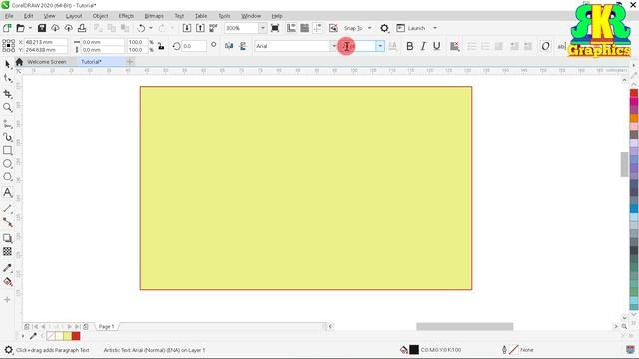This screenshot has width=639, height=359.
Task: Click the horizontal scrollbar thumb
Action: coord(465,326)
